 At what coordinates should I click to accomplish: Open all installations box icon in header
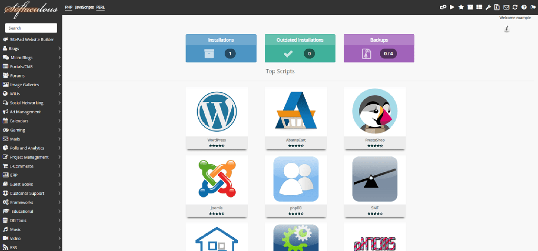point(470,7)
